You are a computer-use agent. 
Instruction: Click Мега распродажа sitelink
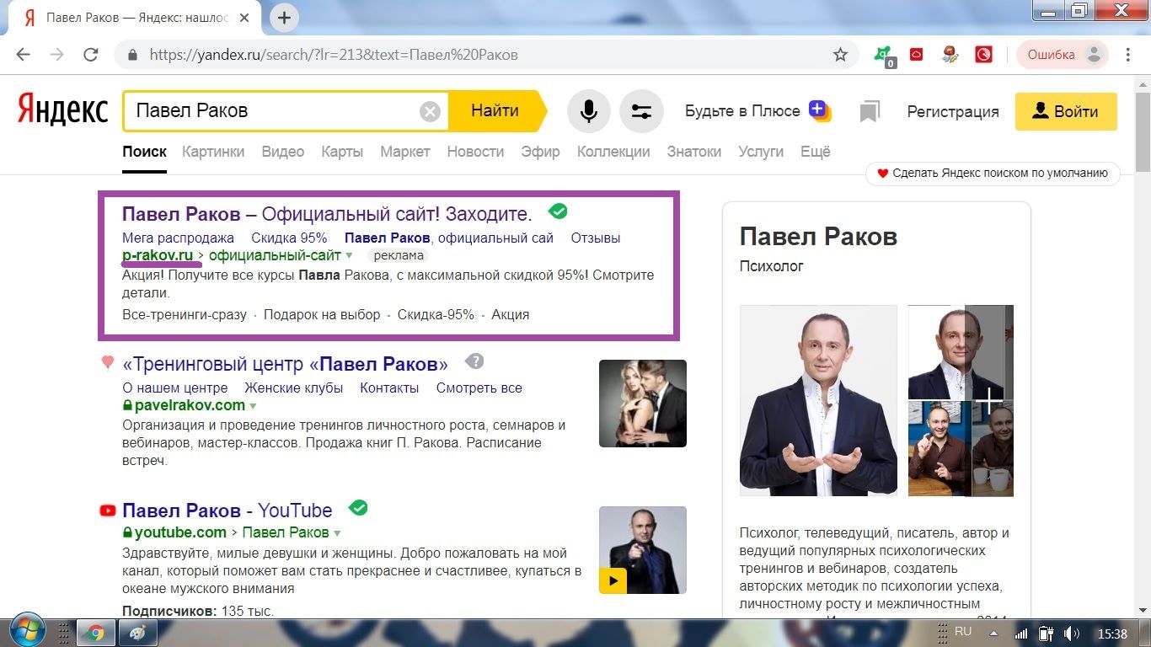point(178,238)
